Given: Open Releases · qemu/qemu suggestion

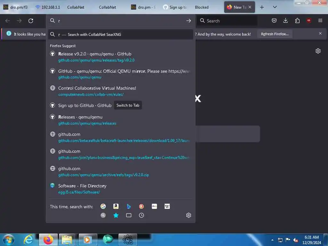Looking at the screenshot, I should [x=120, y=120].
